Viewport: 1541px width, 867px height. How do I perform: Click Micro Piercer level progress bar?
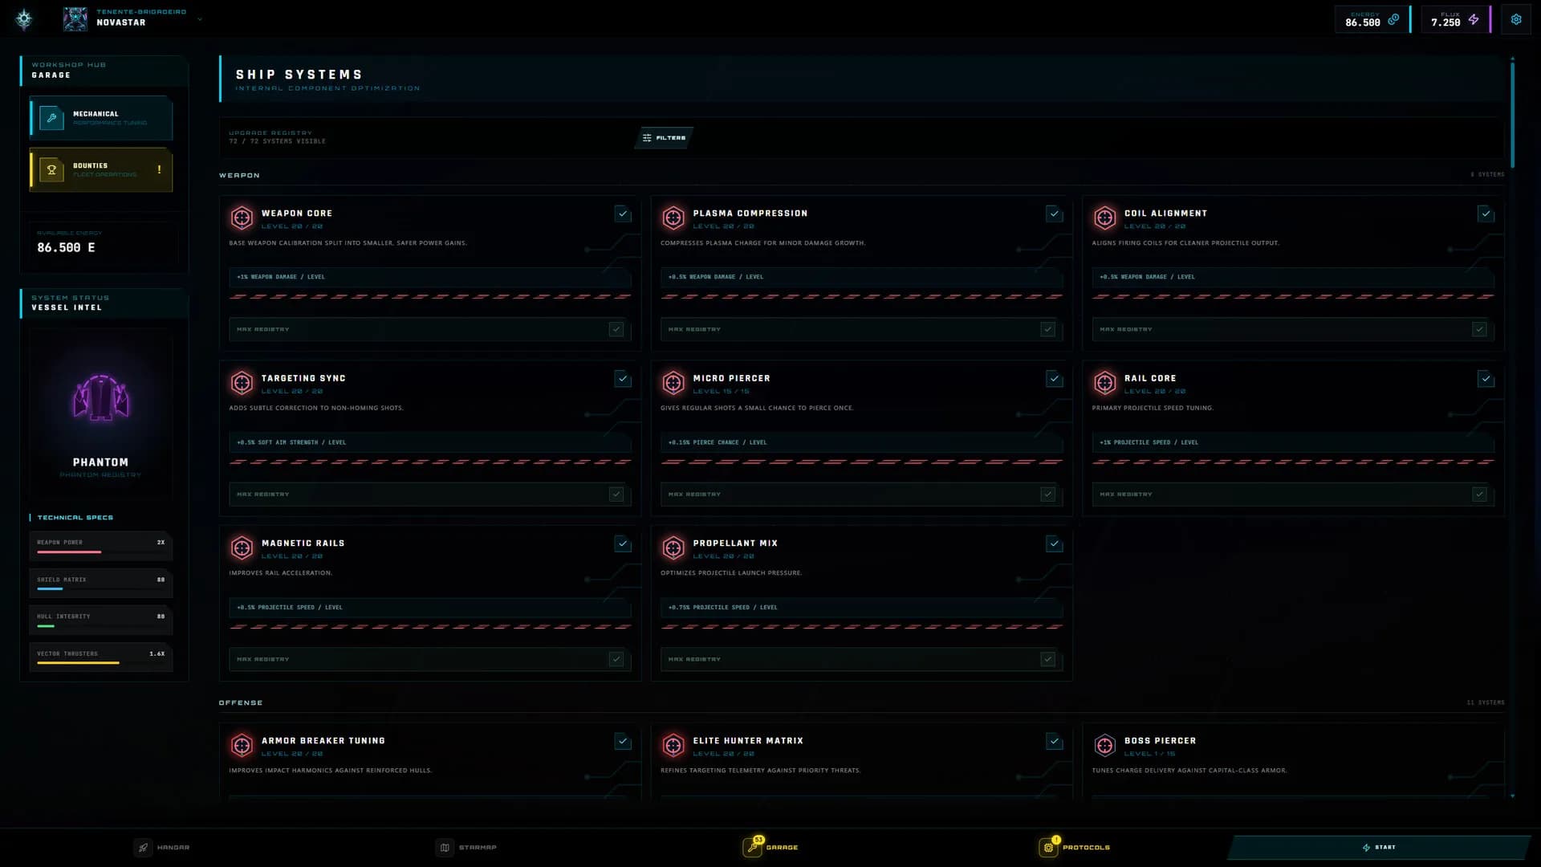click(862, 462)
